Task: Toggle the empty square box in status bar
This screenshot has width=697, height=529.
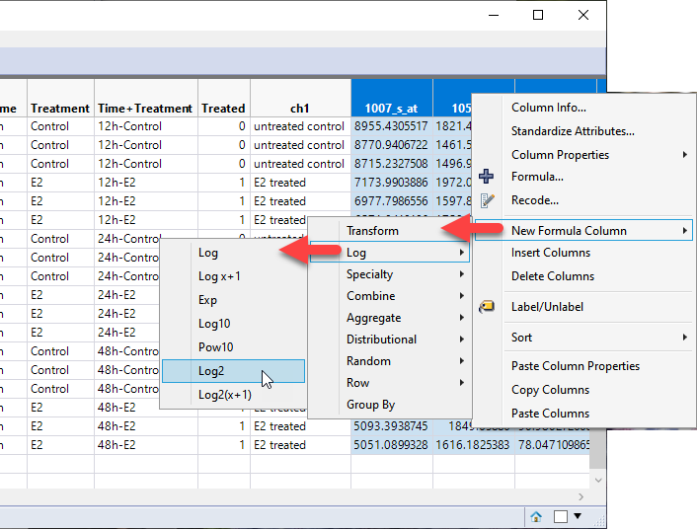Action: (560, 516)
